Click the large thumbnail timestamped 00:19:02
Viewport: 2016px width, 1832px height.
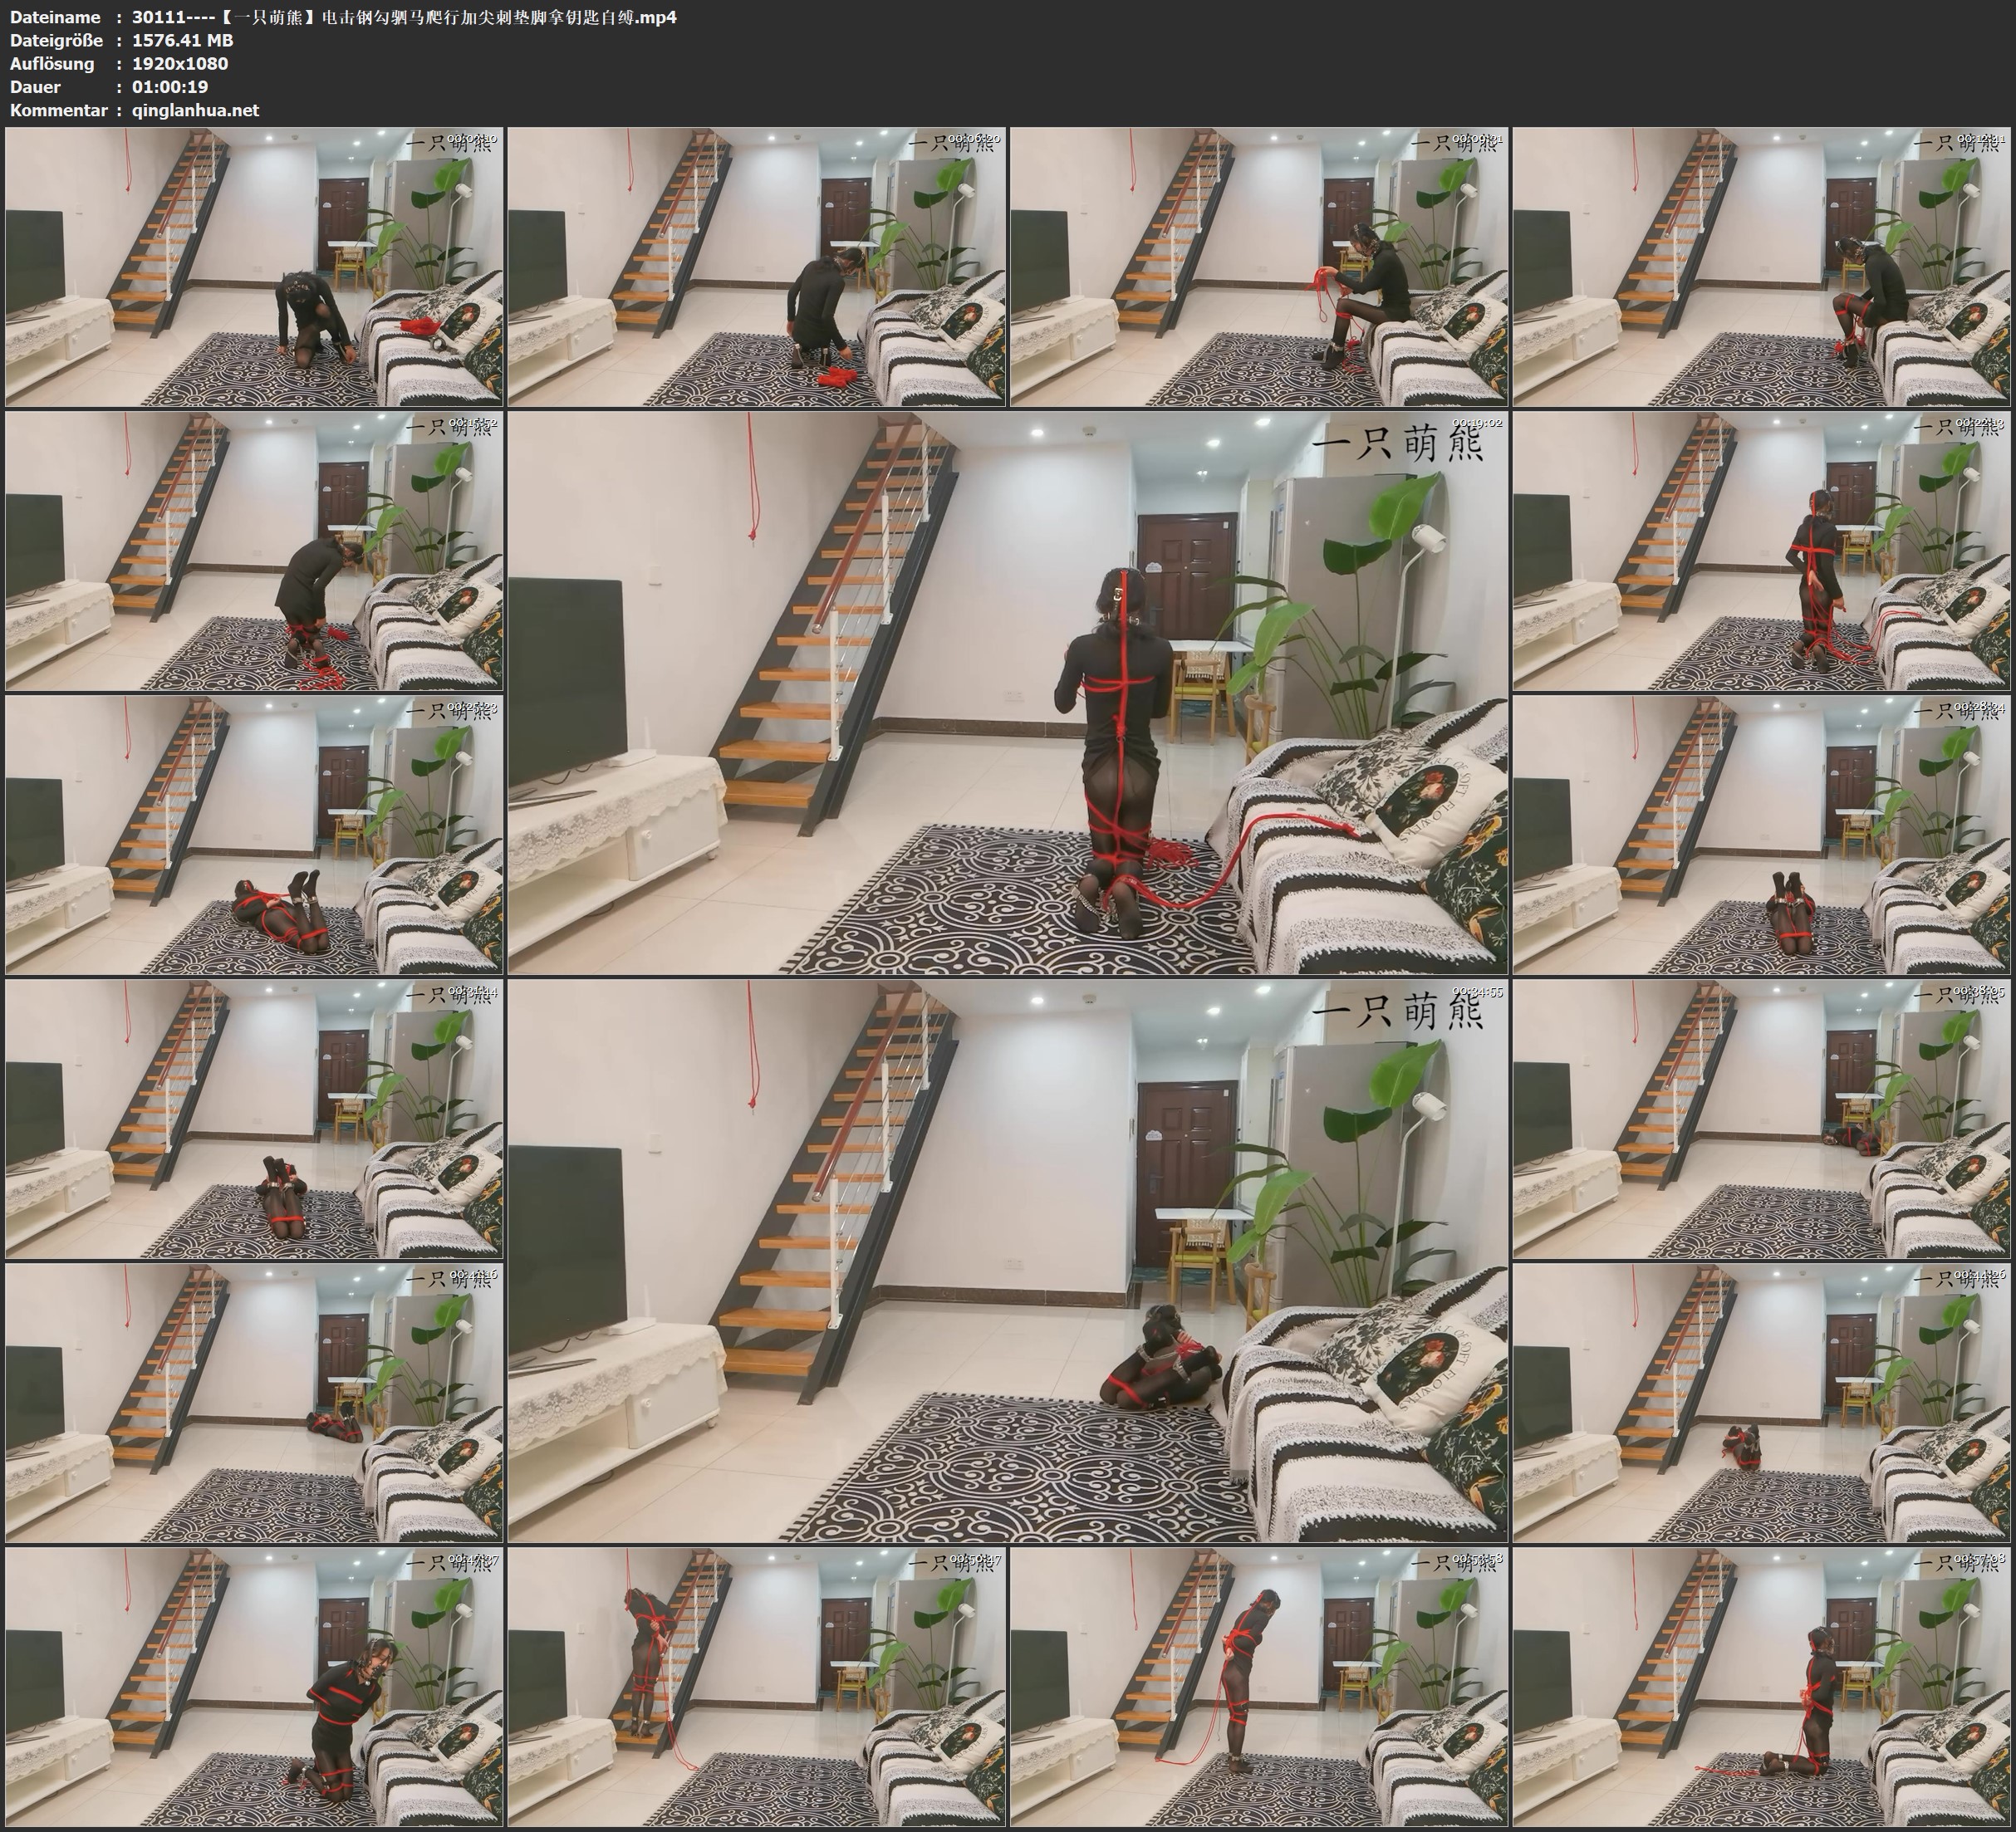tap(1007, 693)
